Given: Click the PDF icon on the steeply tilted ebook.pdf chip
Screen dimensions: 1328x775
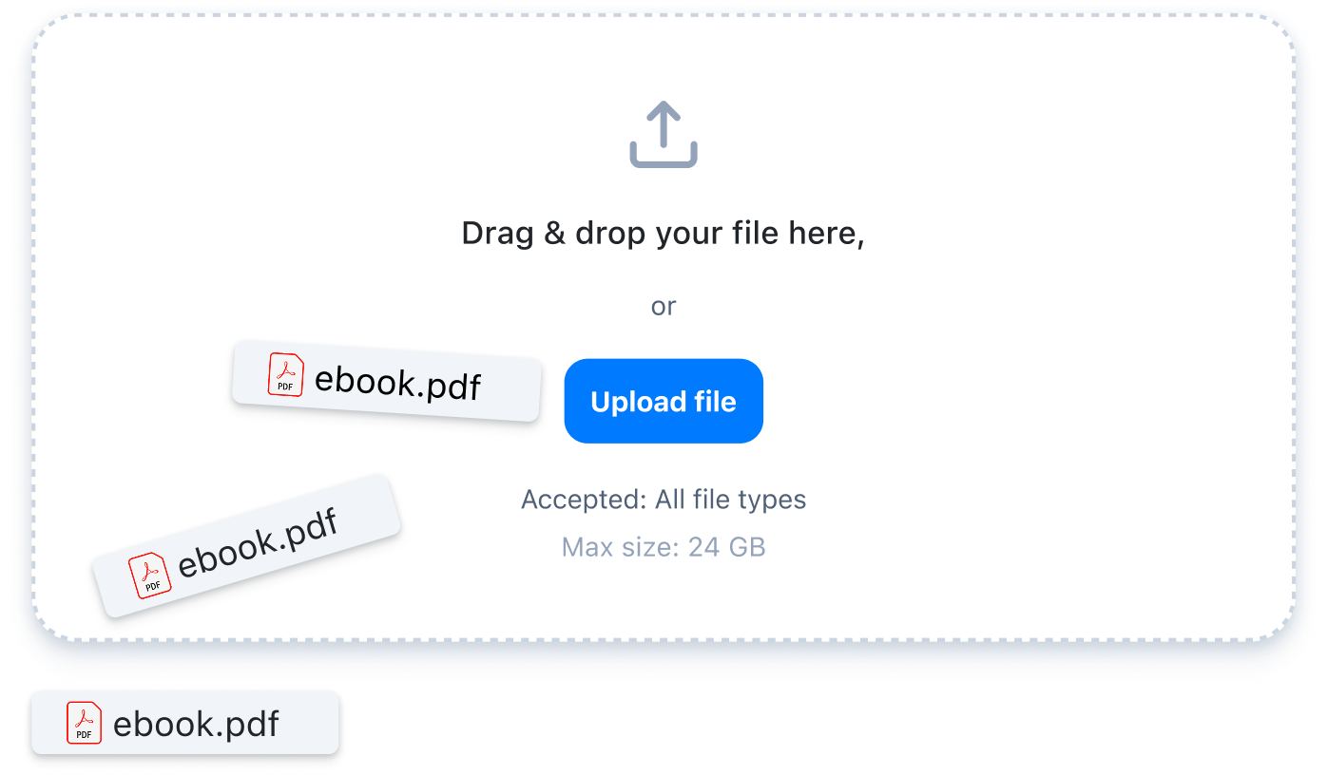Looking at the screenshot, I should click(x=150, y=576).
